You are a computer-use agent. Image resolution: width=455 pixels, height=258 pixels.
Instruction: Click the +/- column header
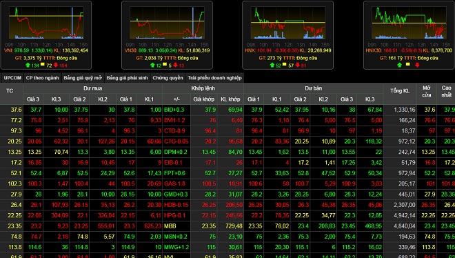176,99
